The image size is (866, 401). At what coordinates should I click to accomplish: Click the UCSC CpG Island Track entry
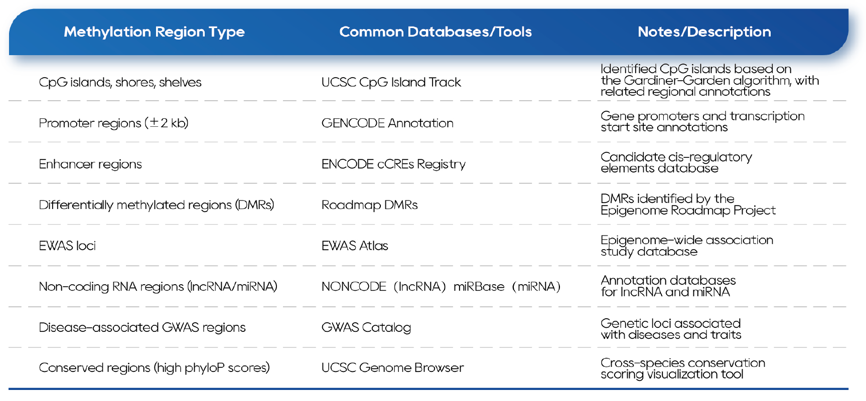click(391, 82)
